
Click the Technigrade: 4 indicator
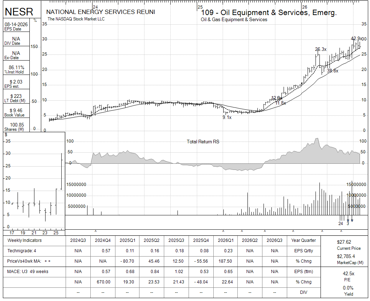coord(22,251)
